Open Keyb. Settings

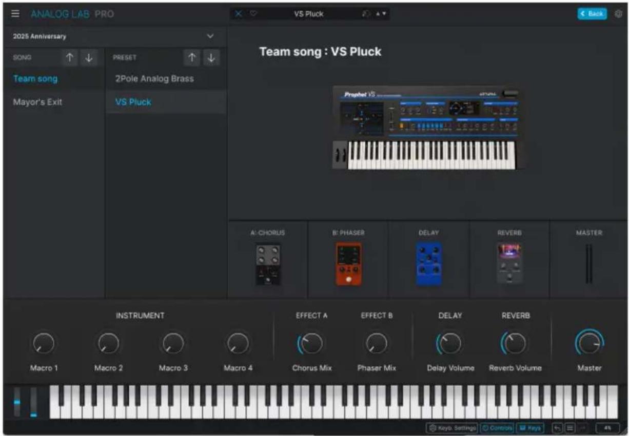(452, 427)
